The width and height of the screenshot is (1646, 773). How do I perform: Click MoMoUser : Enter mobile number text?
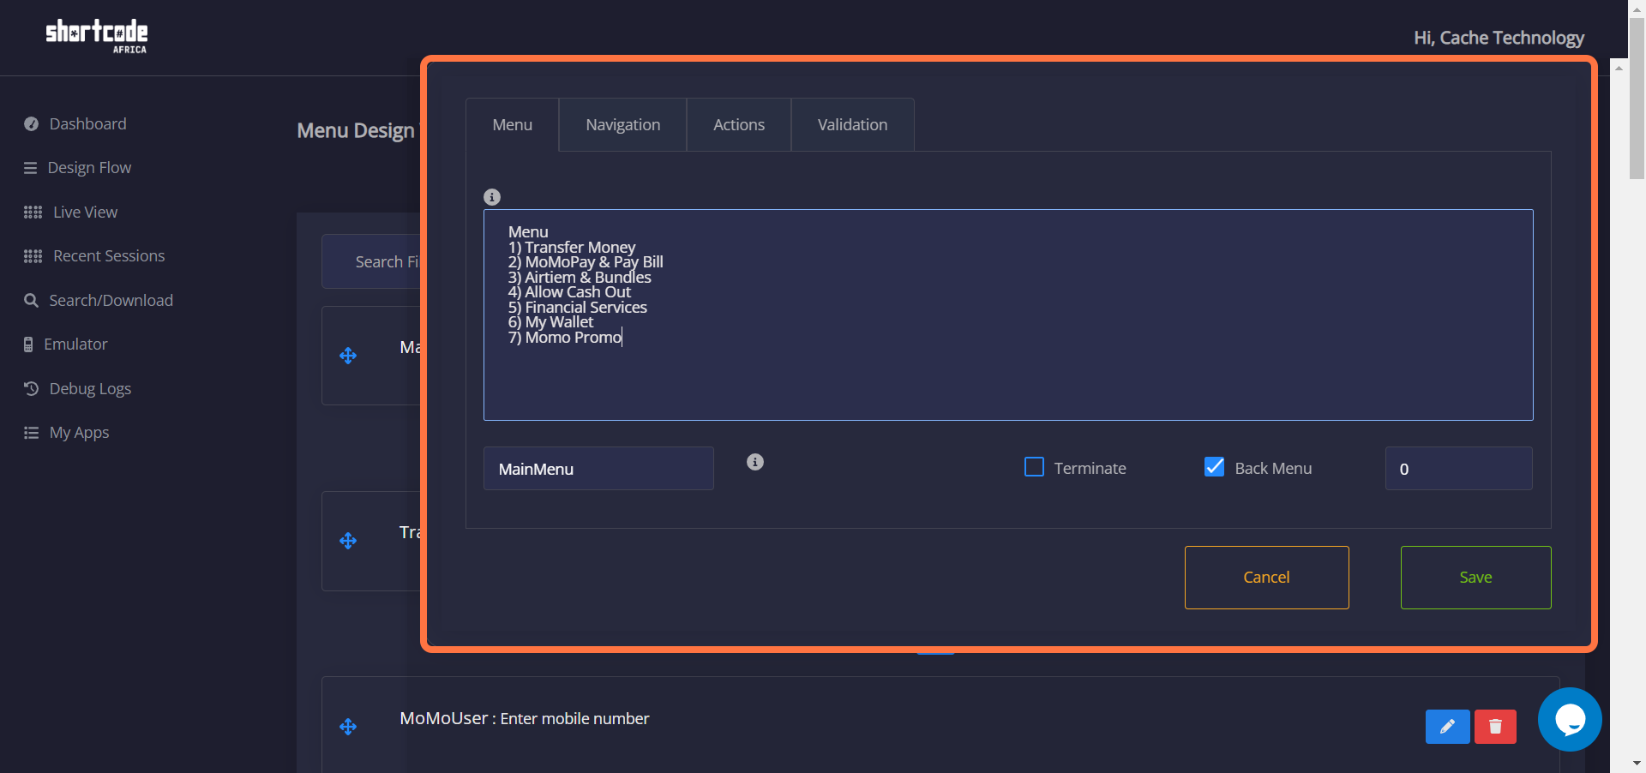pyautogui.click(x=525, y=719)
